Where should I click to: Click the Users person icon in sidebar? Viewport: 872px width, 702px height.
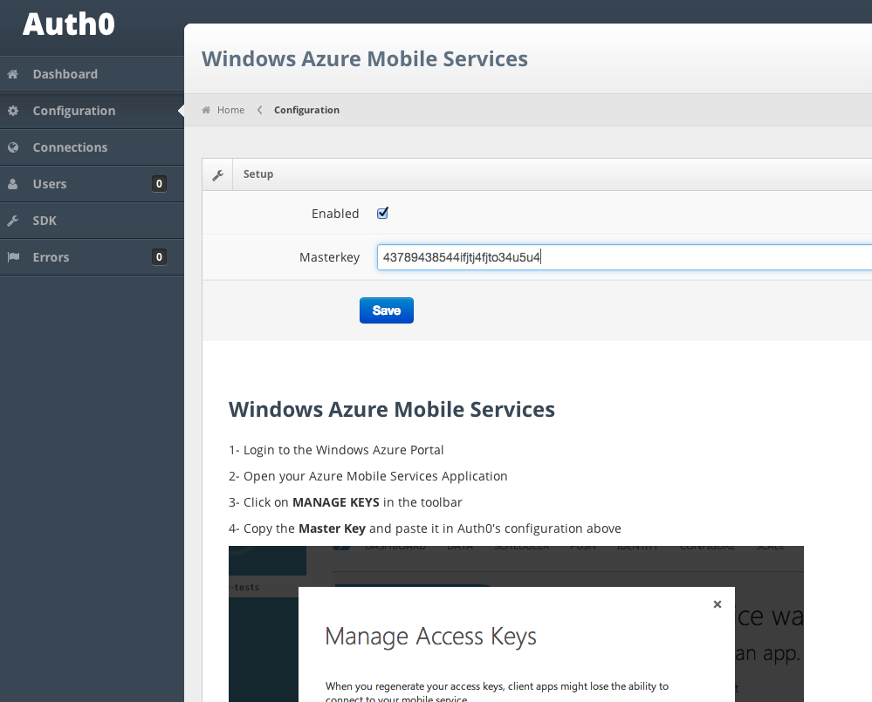[x=13, y=184]
